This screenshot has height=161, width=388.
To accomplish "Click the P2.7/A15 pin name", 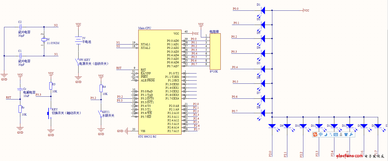I will click(x=173, y=131).
